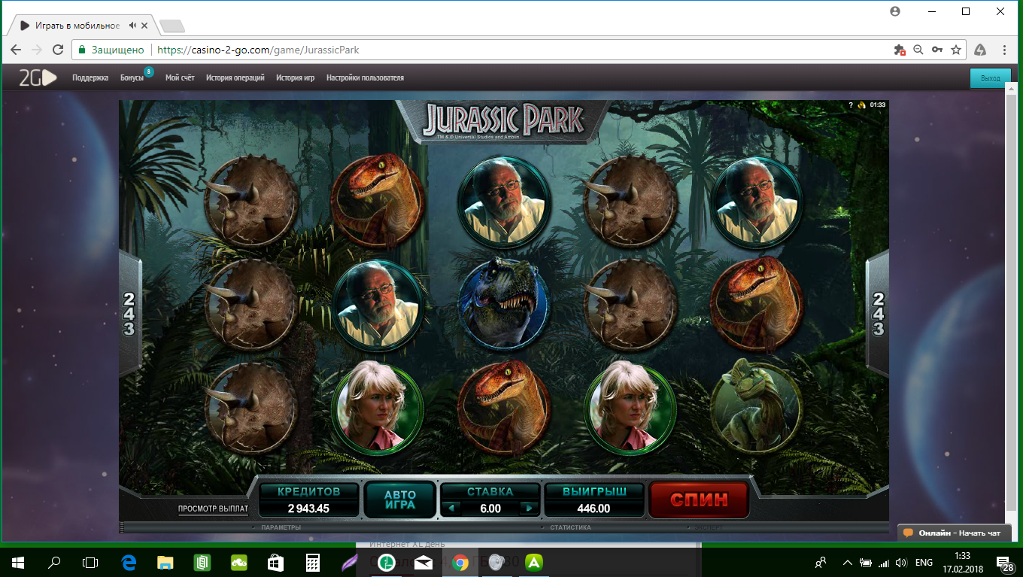1023x577 pixels.
Task: Toggle the game sound speaker icon
Action: click(x=861, y=105)
